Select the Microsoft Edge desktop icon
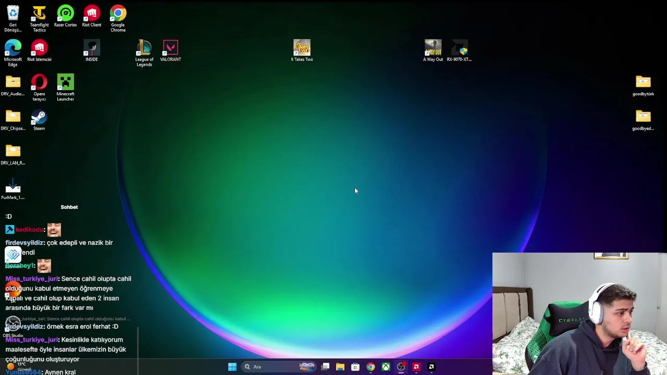Screen dimensions: 667x375 [13, 53]
